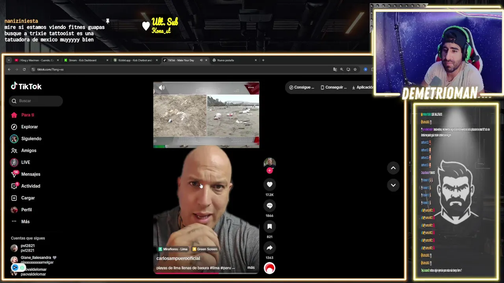Follow creator with the plus badge
The width and height of the screenshot is (504, 283).
(270, 171)
